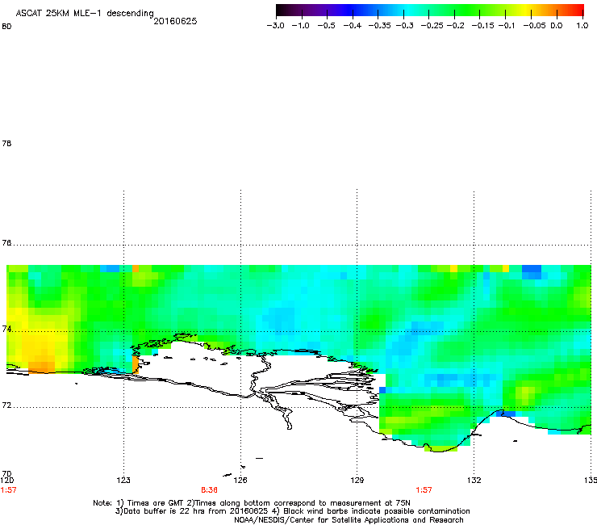The image size is (597, 525).
Task: Click the 1.0 color scale label
Action: tap(582, 26)
